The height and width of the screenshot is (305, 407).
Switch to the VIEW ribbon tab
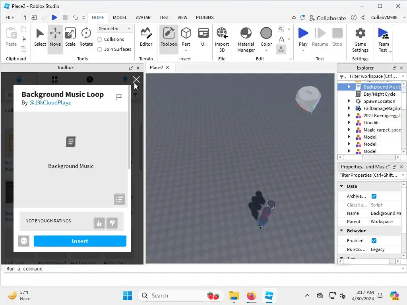[182, 17]
